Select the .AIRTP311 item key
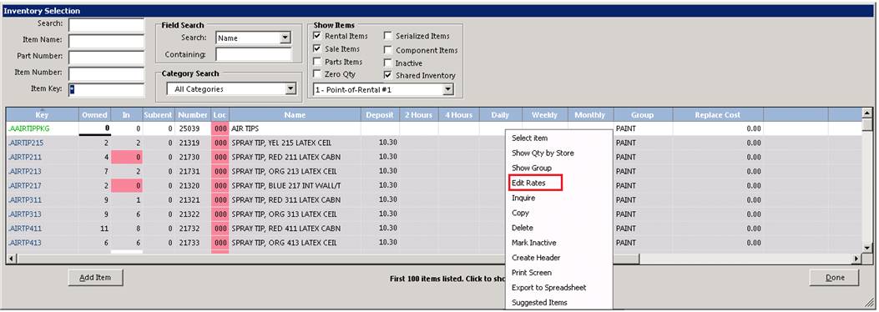 (24, 200)
